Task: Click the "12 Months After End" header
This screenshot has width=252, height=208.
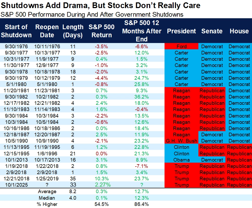Action: (142, 31)
